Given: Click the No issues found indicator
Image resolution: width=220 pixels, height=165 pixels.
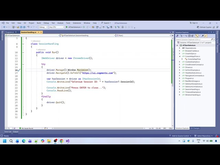Looking at the screenshot, I should [x=26, y=128].
